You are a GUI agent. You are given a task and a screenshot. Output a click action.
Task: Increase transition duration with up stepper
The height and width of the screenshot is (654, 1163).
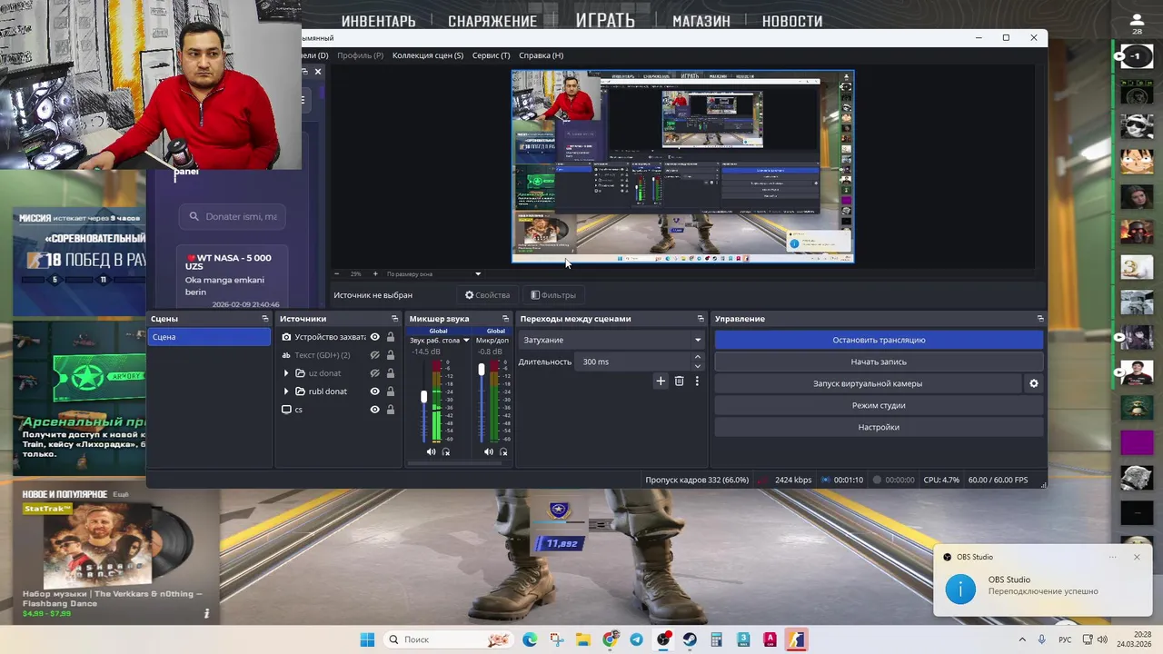click(x=697, y=357)
